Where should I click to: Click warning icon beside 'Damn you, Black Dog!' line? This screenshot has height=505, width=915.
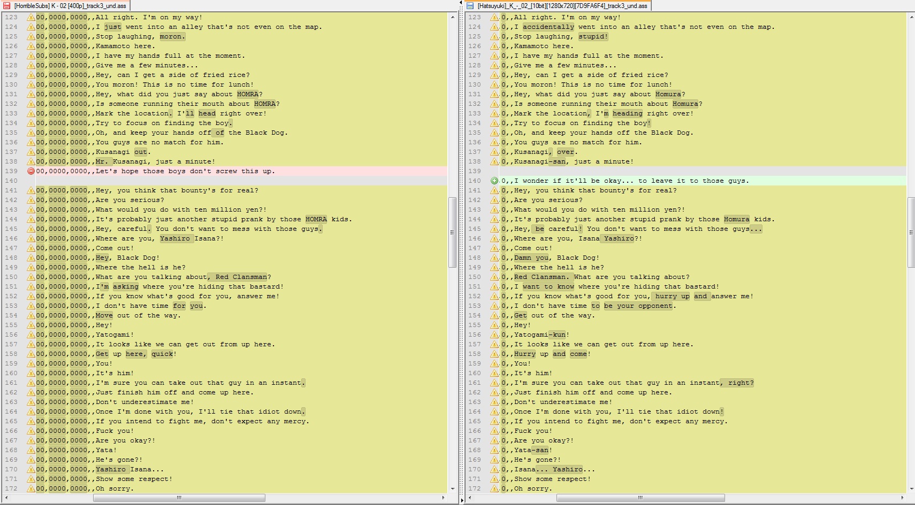coord(495,258)
